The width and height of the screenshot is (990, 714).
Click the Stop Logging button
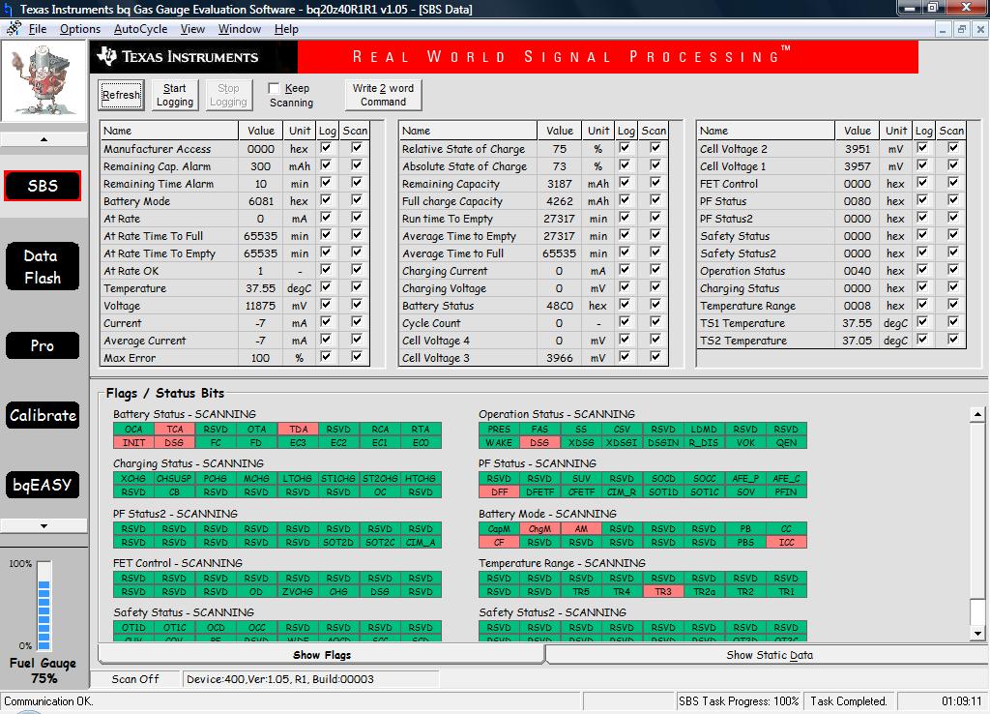click(x=228, y=95)
